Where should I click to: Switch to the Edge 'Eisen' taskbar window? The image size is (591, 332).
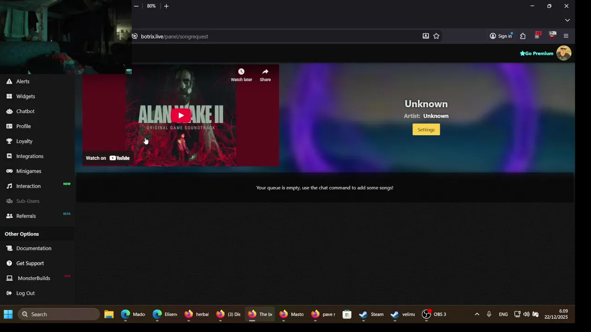(165, 314)
